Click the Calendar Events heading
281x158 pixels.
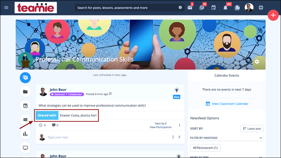point(227,75)
